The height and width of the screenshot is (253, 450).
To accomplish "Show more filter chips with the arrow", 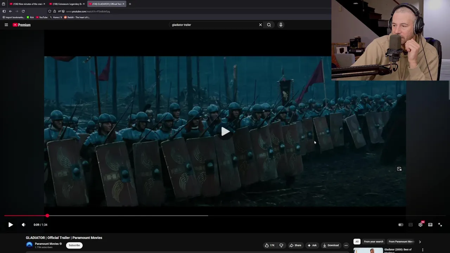I will point(420,242).
